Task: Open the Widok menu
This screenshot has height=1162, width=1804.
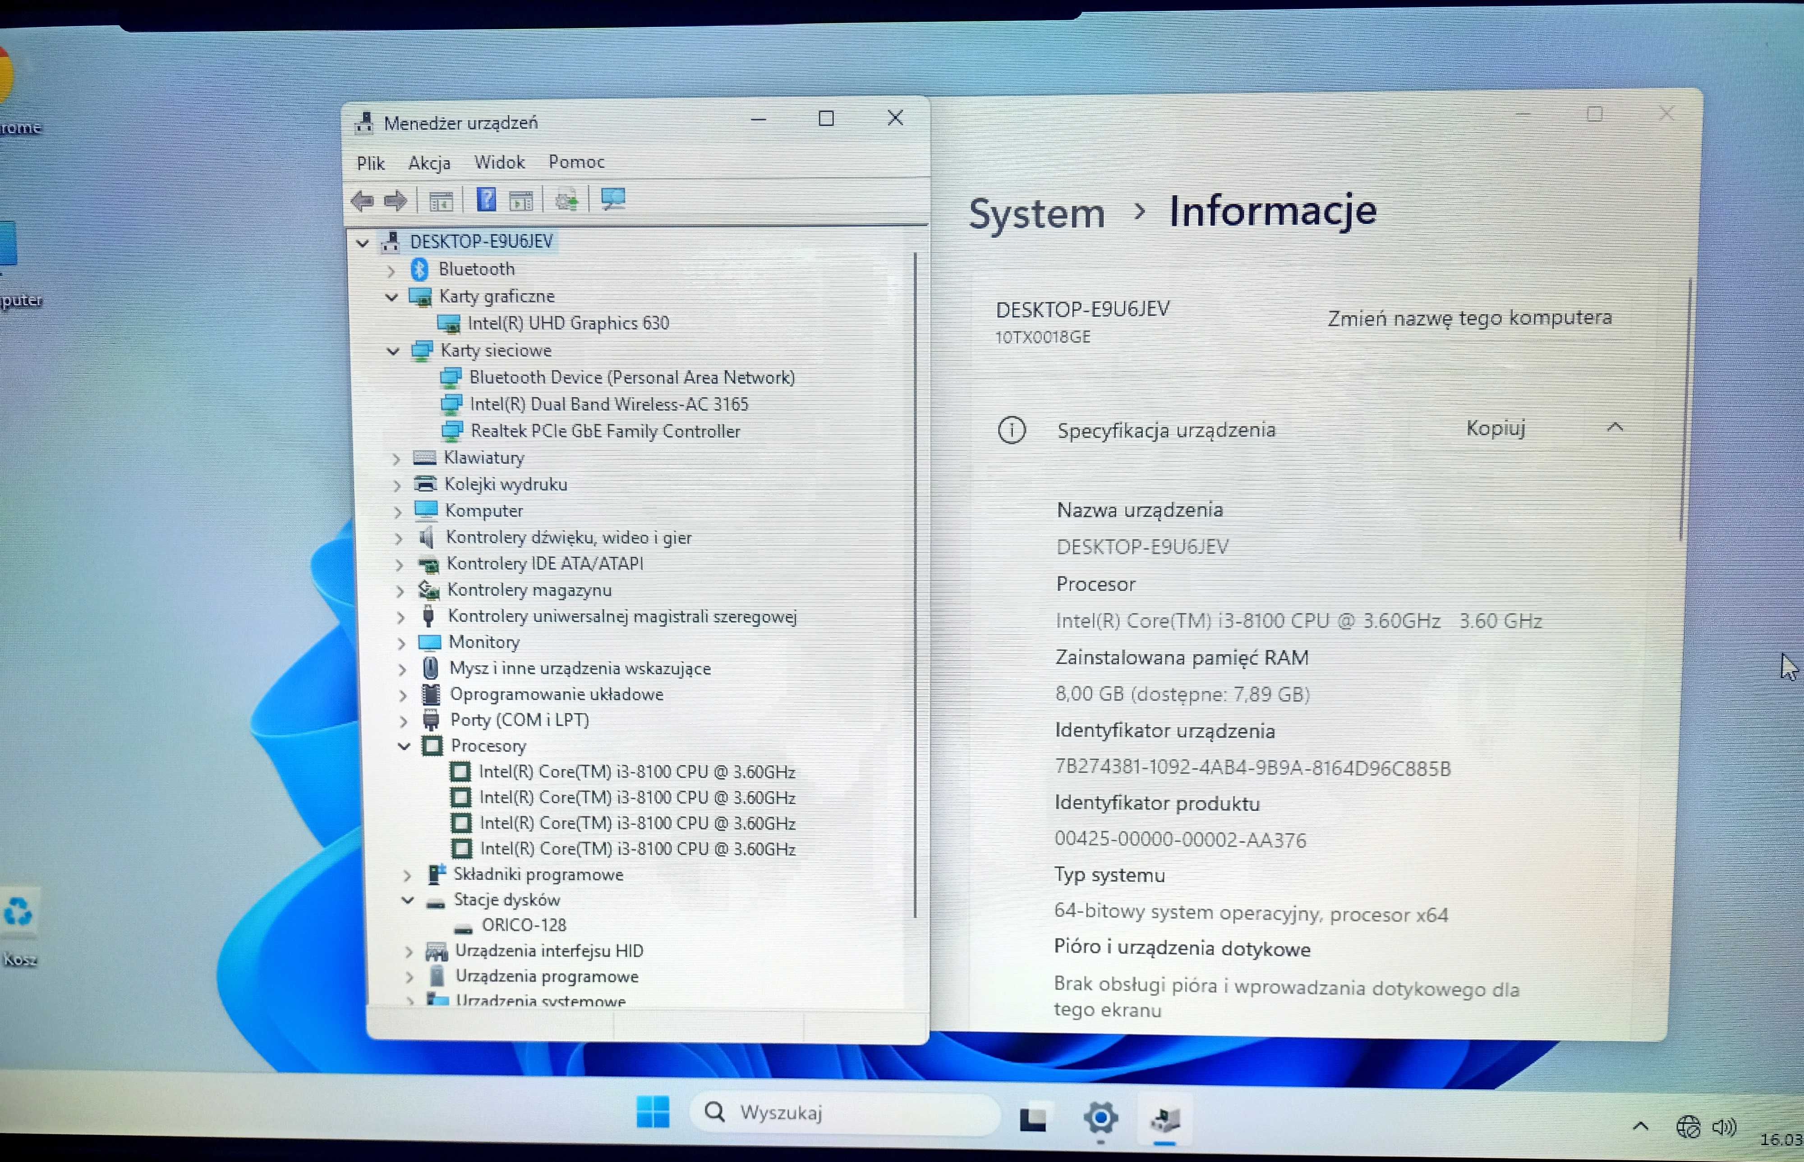Action: (499, 162)
